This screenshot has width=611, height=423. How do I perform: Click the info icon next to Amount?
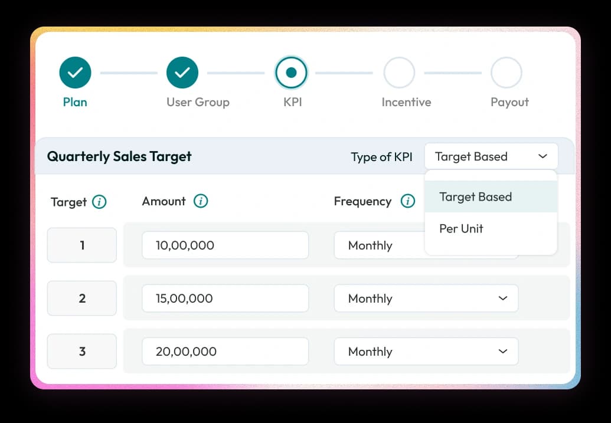tap(201, 201)
